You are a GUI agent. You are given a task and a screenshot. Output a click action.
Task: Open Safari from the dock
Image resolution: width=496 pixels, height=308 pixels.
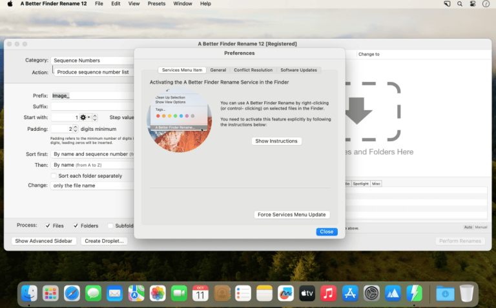pos(72,293)
